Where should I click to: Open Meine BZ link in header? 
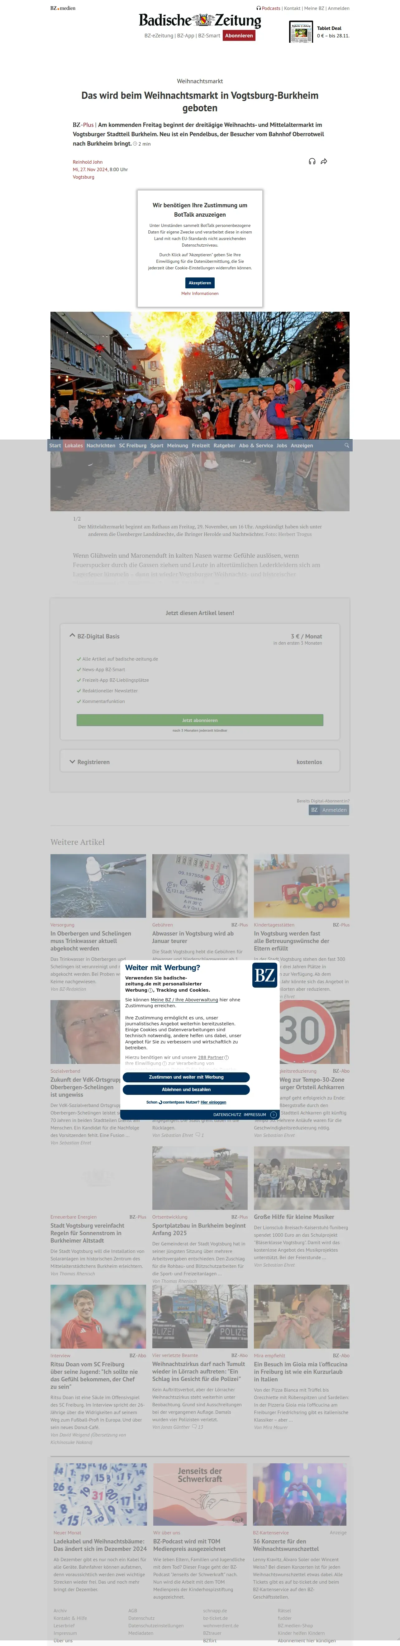pos(314,8)
